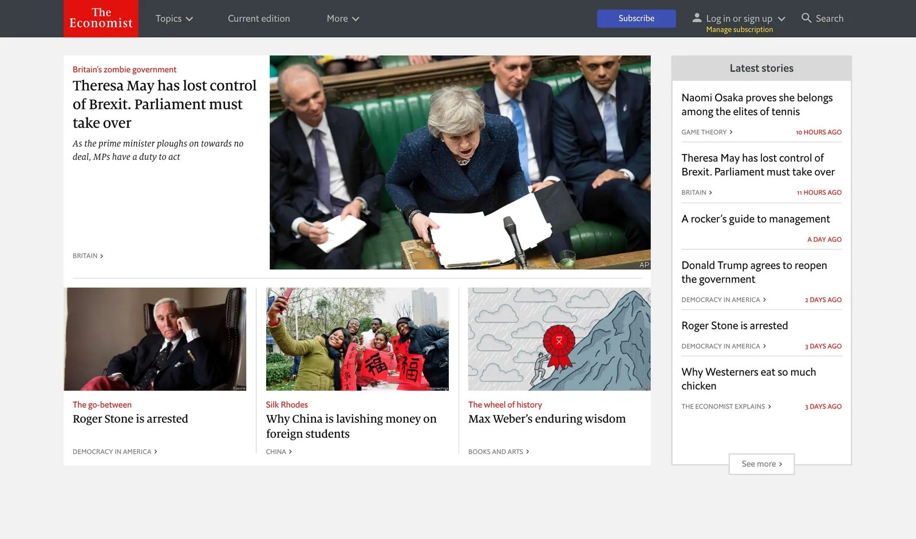Click the Theresa May parliament photo
This screenshot has width=916, height=539.
click(x=460, y=162)
